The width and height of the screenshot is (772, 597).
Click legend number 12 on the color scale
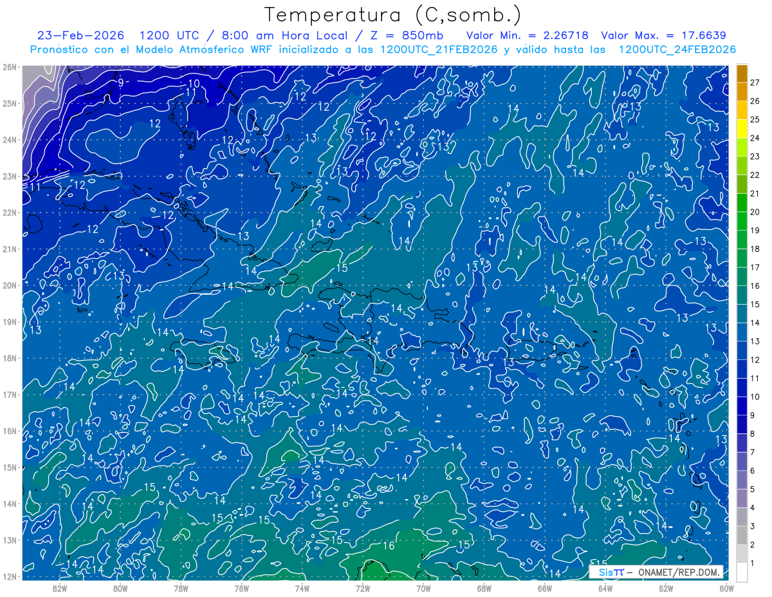tap(755, 359)
